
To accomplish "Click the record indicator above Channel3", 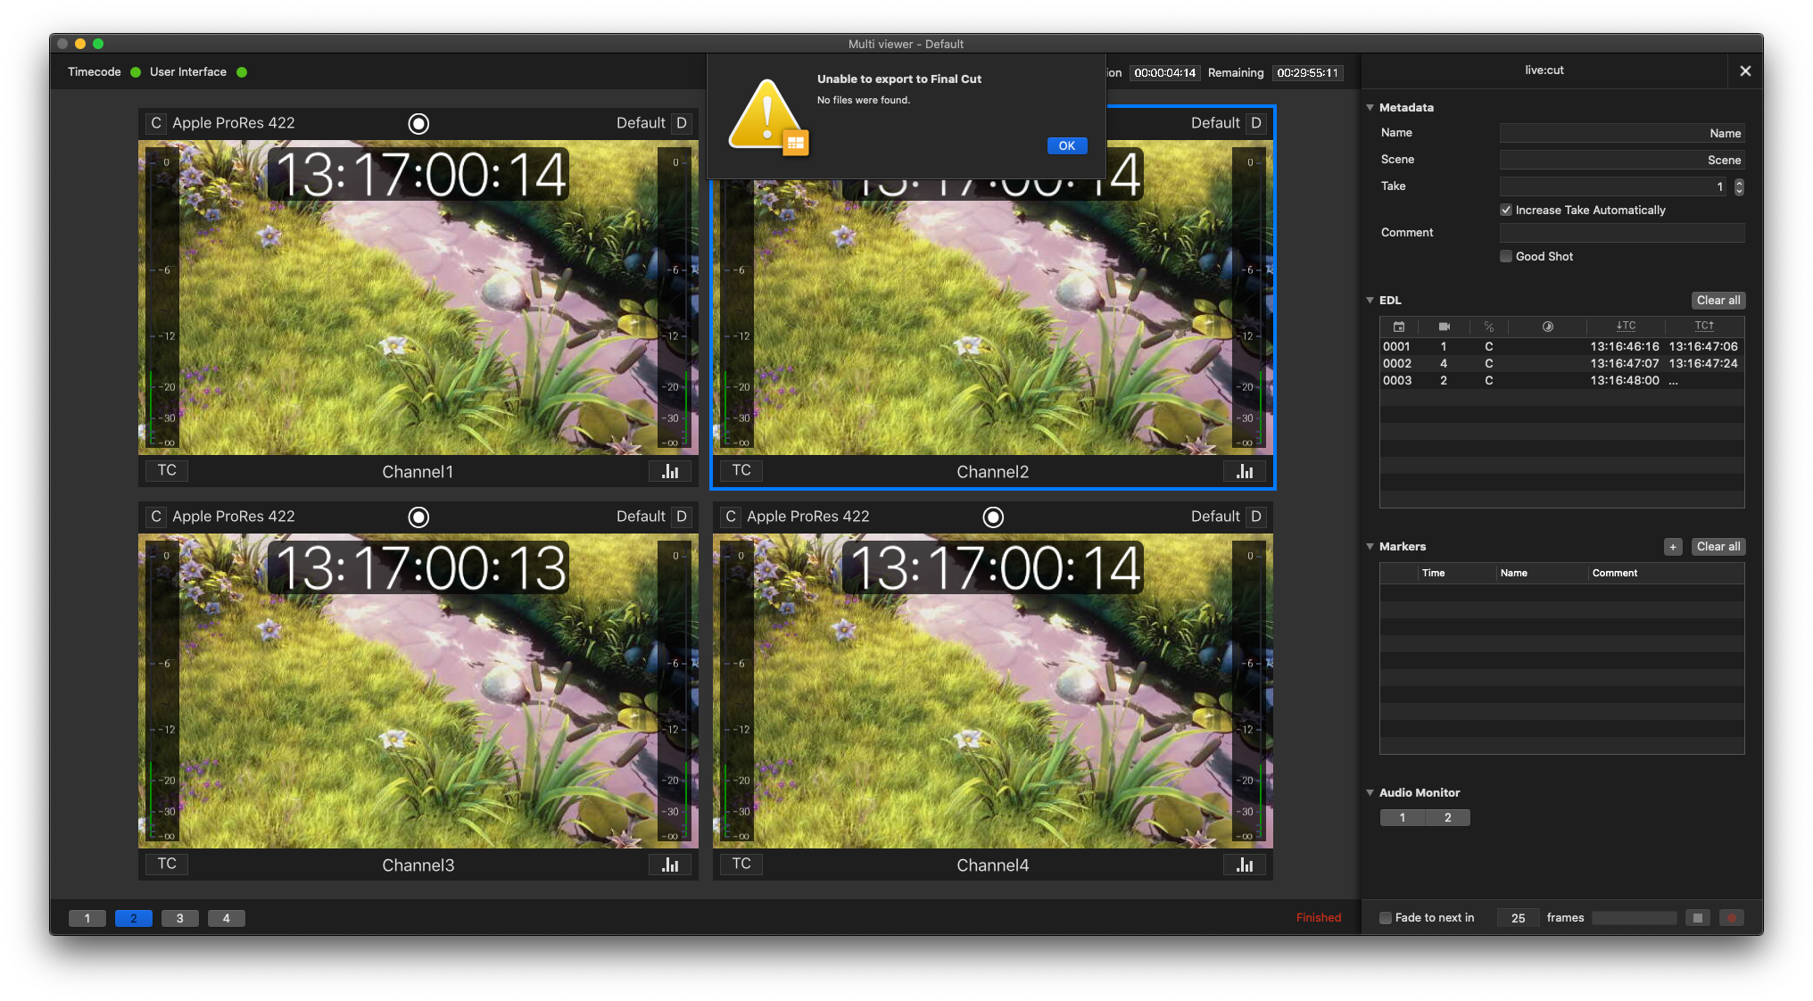I will tap(418, 517).
